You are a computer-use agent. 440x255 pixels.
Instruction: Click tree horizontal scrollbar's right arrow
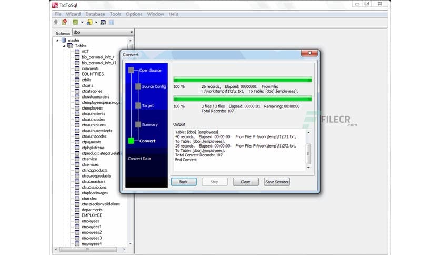tap(124, 249)
